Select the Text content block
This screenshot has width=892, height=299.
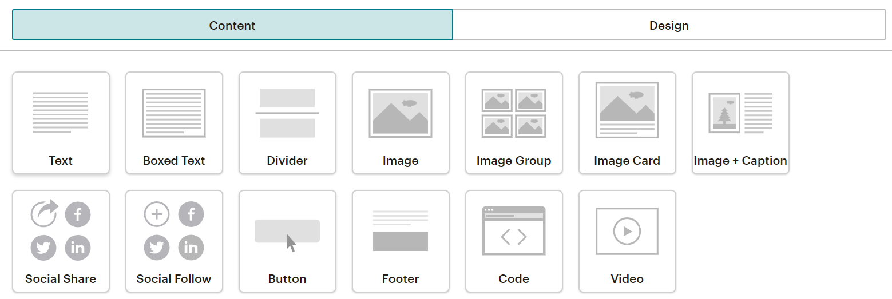(61, 122)
